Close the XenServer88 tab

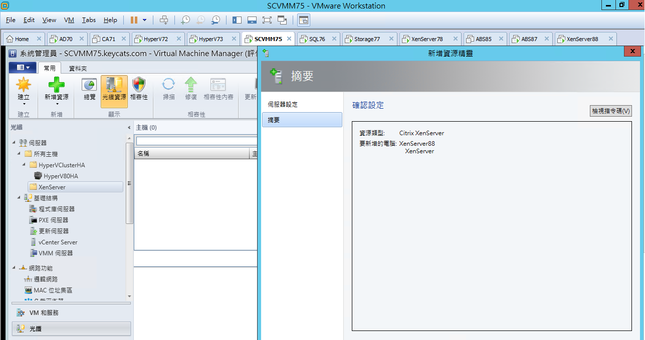pyautogui.click(x=610, y=39)
